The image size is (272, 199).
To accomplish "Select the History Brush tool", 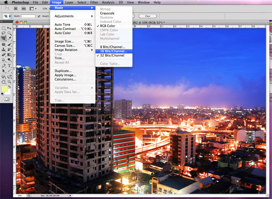I will (10, 49).
